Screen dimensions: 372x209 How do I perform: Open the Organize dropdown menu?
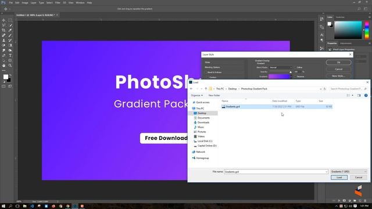[196, 95]
